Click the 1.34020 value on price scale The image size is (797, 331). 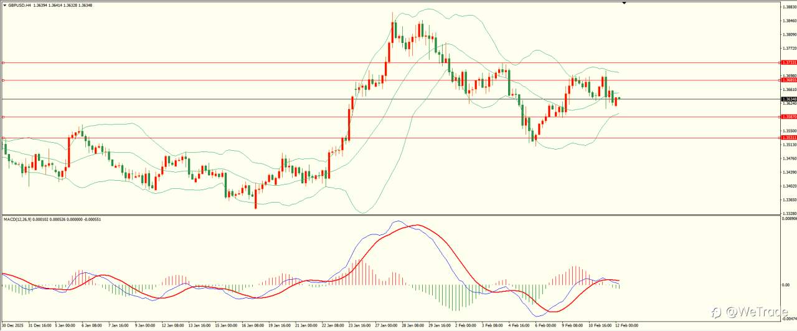790,186
